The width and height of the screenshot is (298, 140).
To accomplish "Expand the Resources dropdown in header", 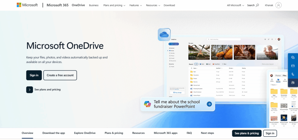I will [x=153, y=5].
